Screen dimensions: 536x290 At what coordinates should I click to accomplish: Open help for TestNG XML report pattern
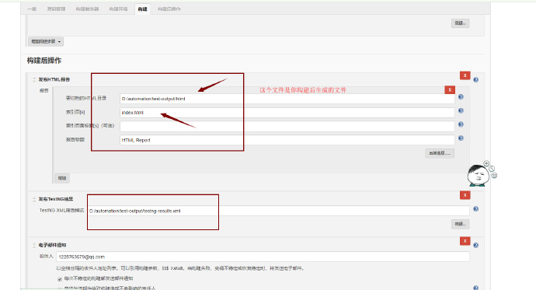476,209
